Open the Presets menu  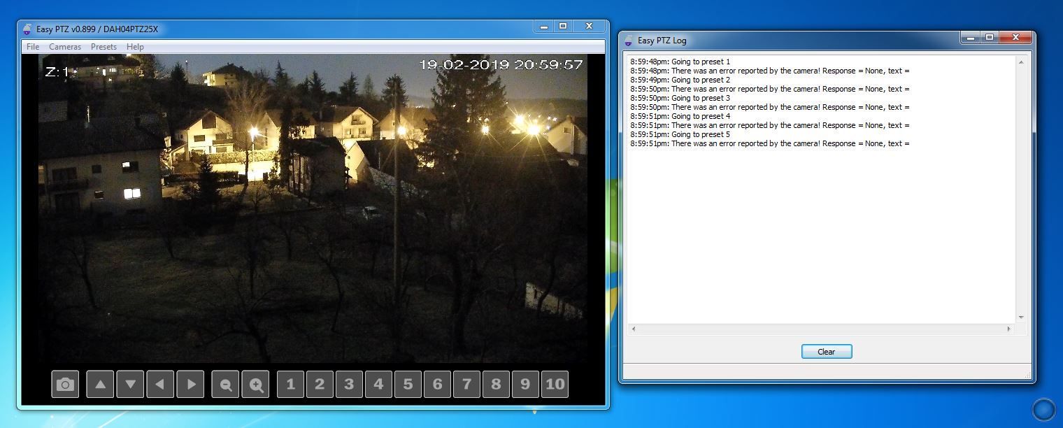tap(104, 47)
